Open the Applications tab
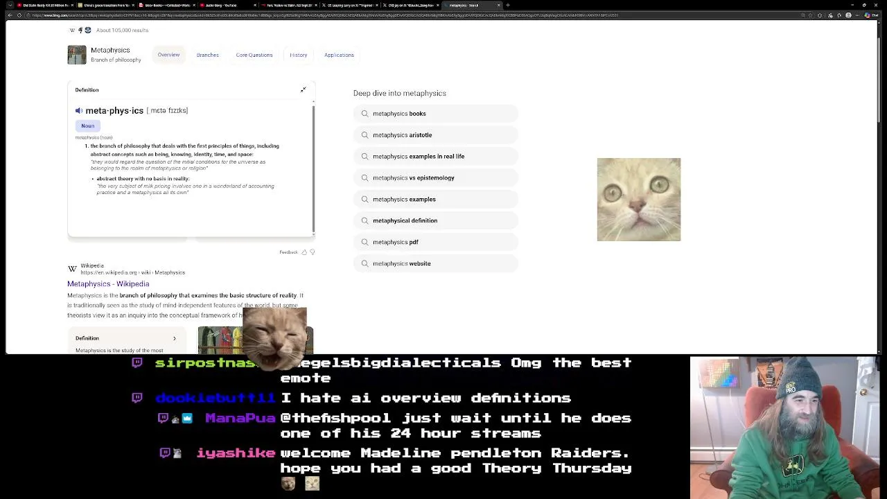This screenshot has width=887, height=499. 339,55
